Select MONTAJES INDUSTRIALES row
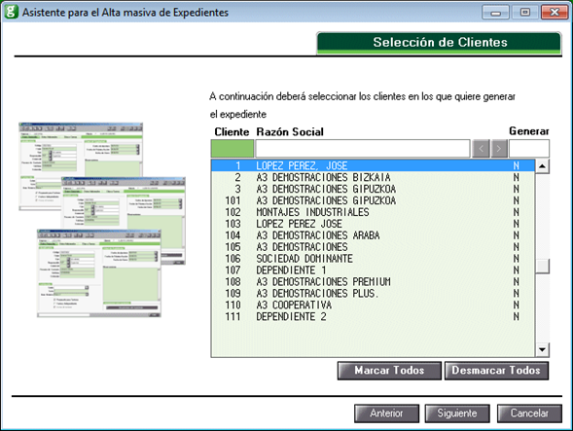 tap(373, 212)
